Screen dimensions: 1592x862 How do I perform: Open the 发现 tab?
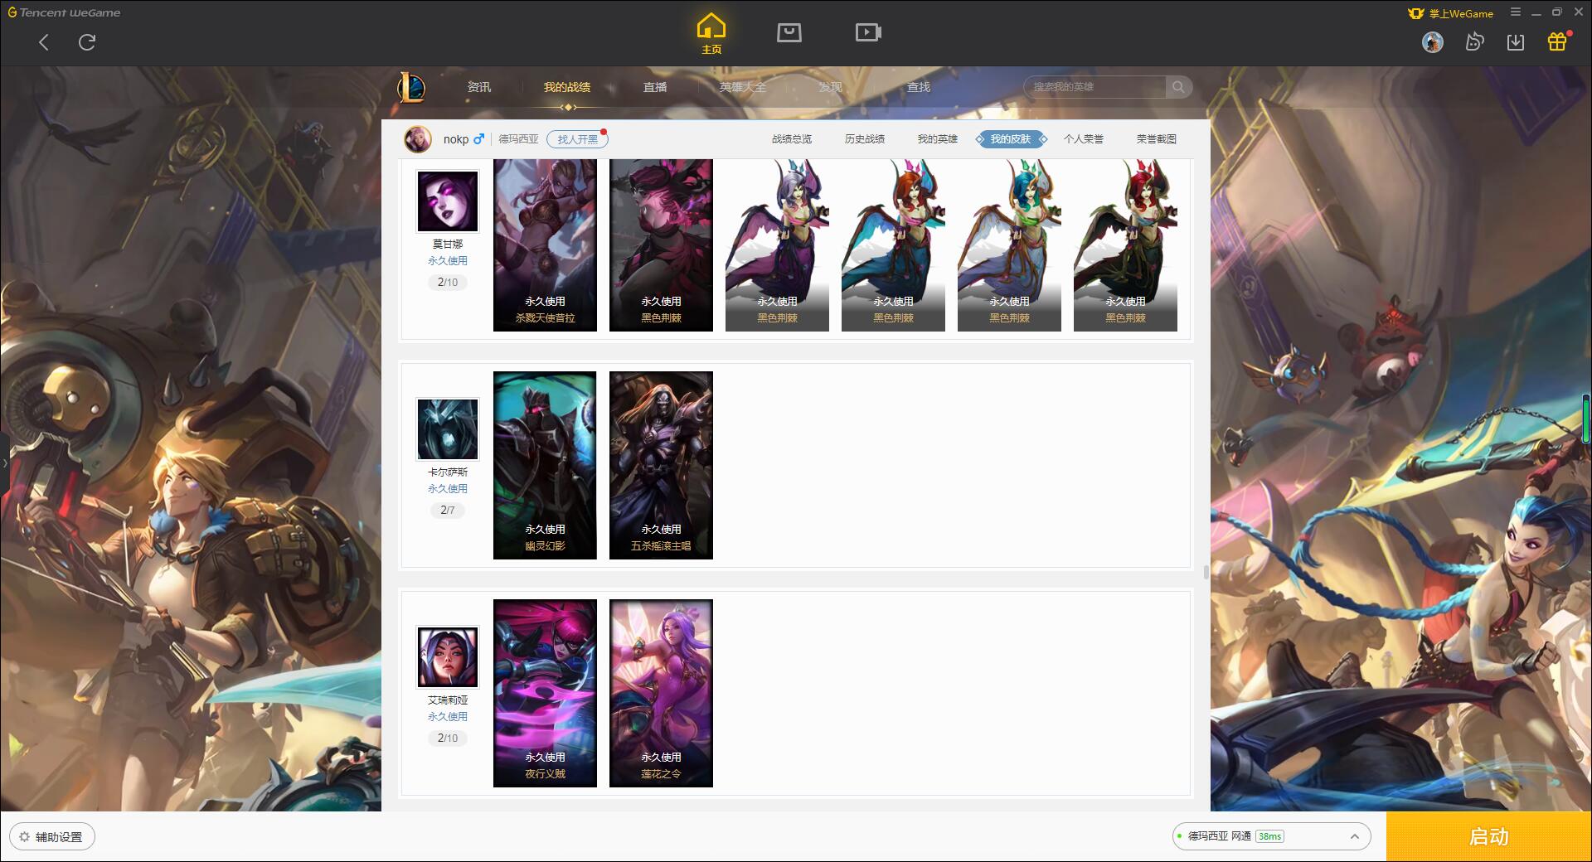click(x=831, y=87)
